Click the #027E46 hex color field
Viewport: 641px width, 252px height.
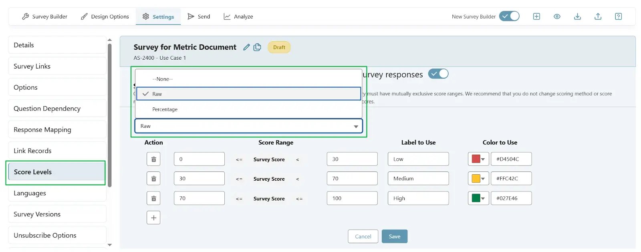pyautogui.click(x=511, y=198)
